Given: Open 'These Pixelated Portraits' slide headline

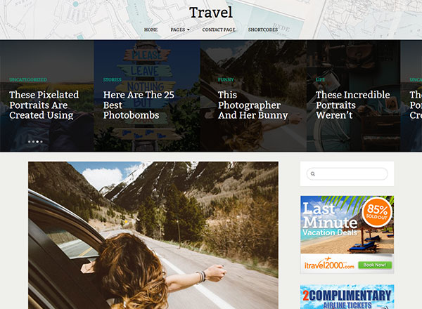Looking at the screenshot, I should pos(44,105).
